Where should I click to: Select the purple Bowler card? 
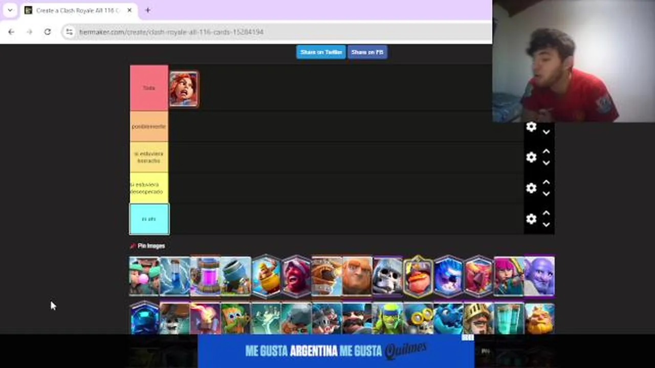(539, 276)
